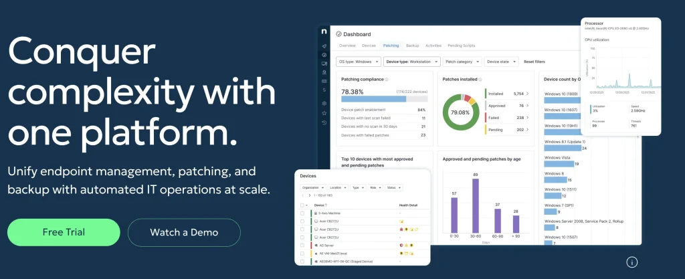Screen dimensions: 685x279
Task: Click the 78.38% compliance value
Action: tap(352, 92)
